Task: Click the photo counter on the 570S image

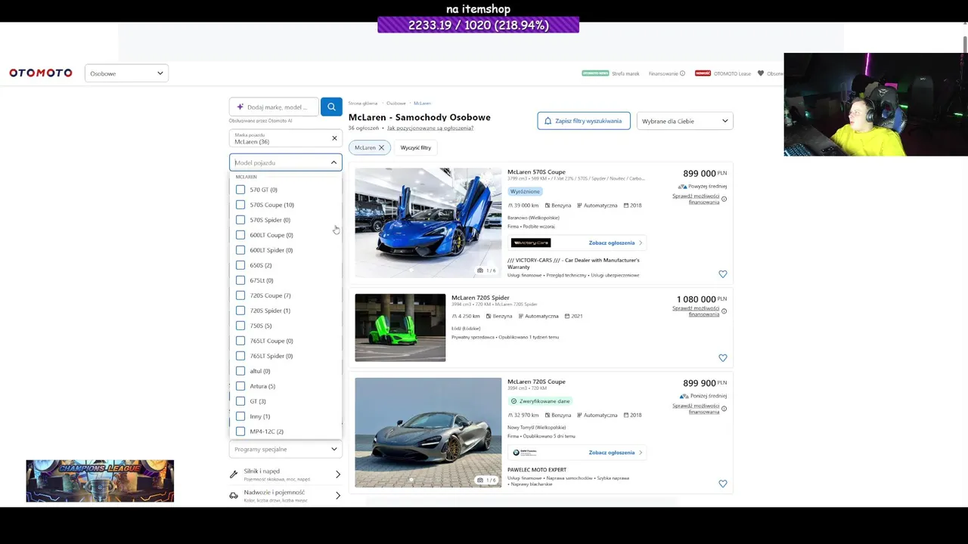Action: pyautogui.click(x=486, y=270)
